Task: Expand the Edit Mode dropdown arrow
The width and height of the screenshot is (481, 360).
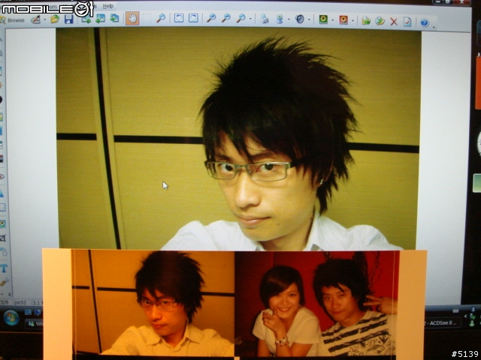Action: click(x=45, y=20)
